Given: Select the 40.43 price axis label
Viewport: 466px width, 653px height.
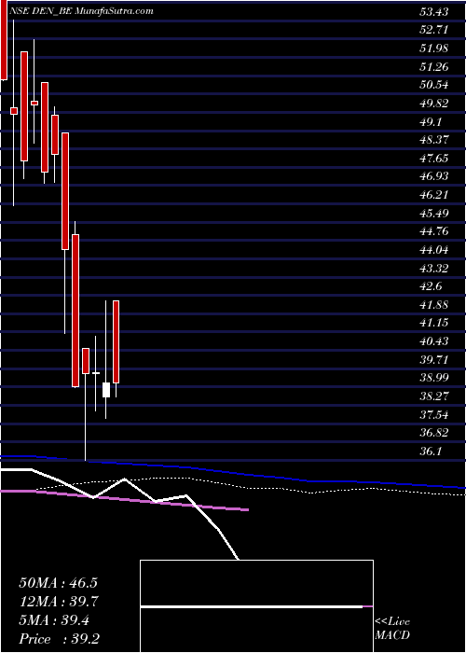Looking at the screenshot, I should tap(433, 341).
